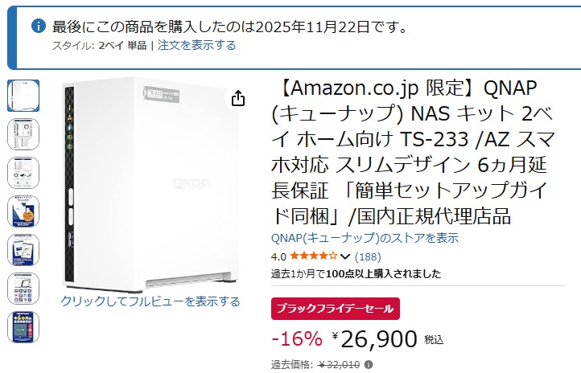Image resolution: width=581 pixels, height=373 pixels.
Task: Click the 4.0 rating number
Action: pos(278,257)
